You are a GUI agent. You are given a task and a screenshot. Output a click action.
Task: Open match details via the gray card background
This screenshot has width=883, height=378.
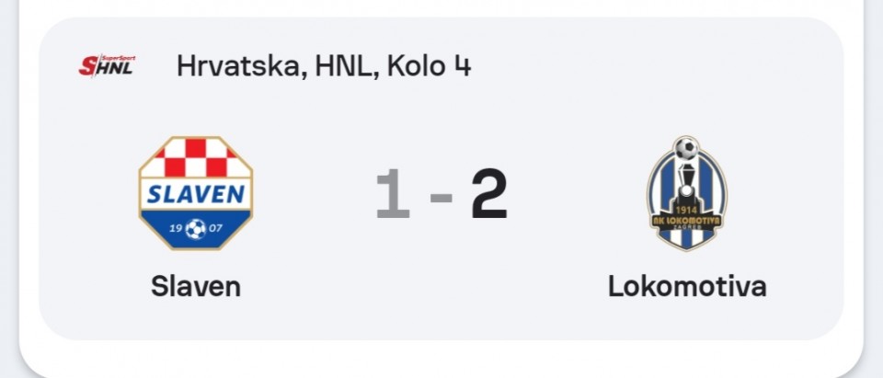441,113
